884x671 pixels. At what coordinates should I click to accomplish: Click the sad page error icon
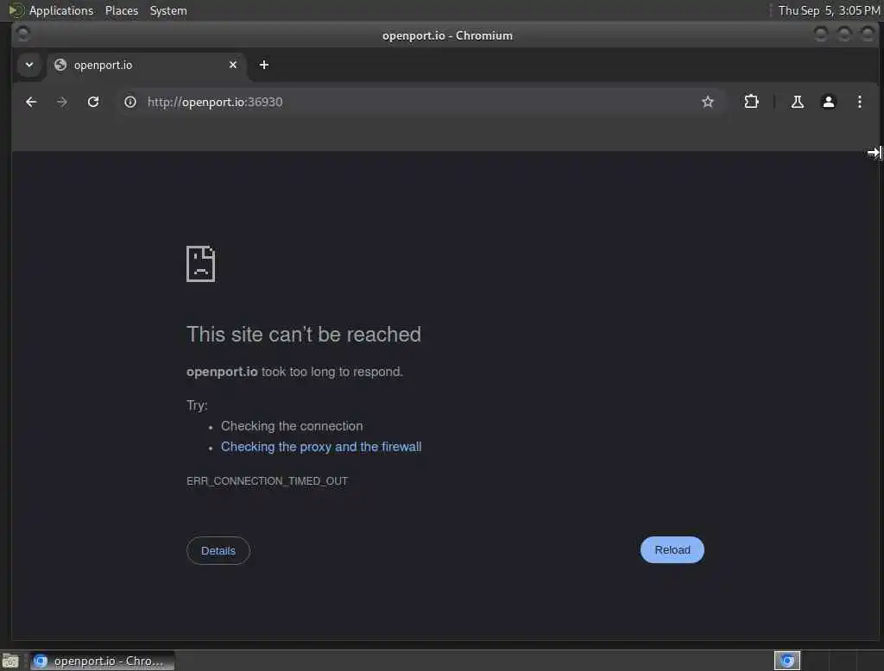[x=200, y=264]
